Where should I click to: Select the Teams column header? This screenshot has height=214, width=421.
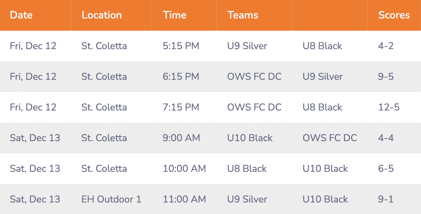click(x=243, y=15)
